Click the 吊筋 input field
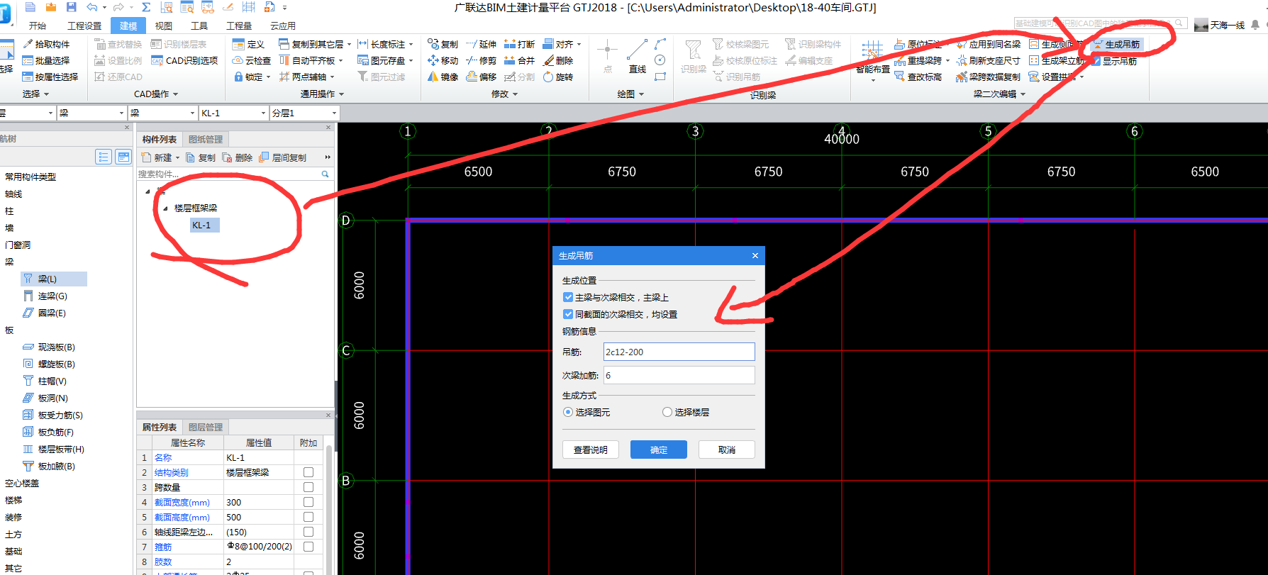The height and width of the screenshot is (575, 1268). [x=679, y=352]
